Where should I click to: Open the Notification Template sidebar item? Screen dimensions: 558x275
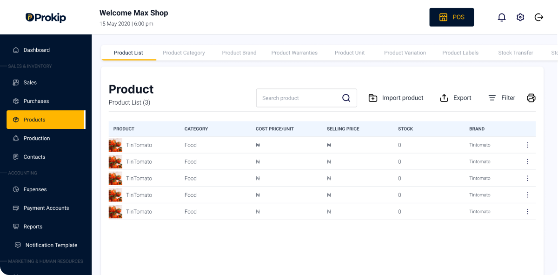coord(51,245)
